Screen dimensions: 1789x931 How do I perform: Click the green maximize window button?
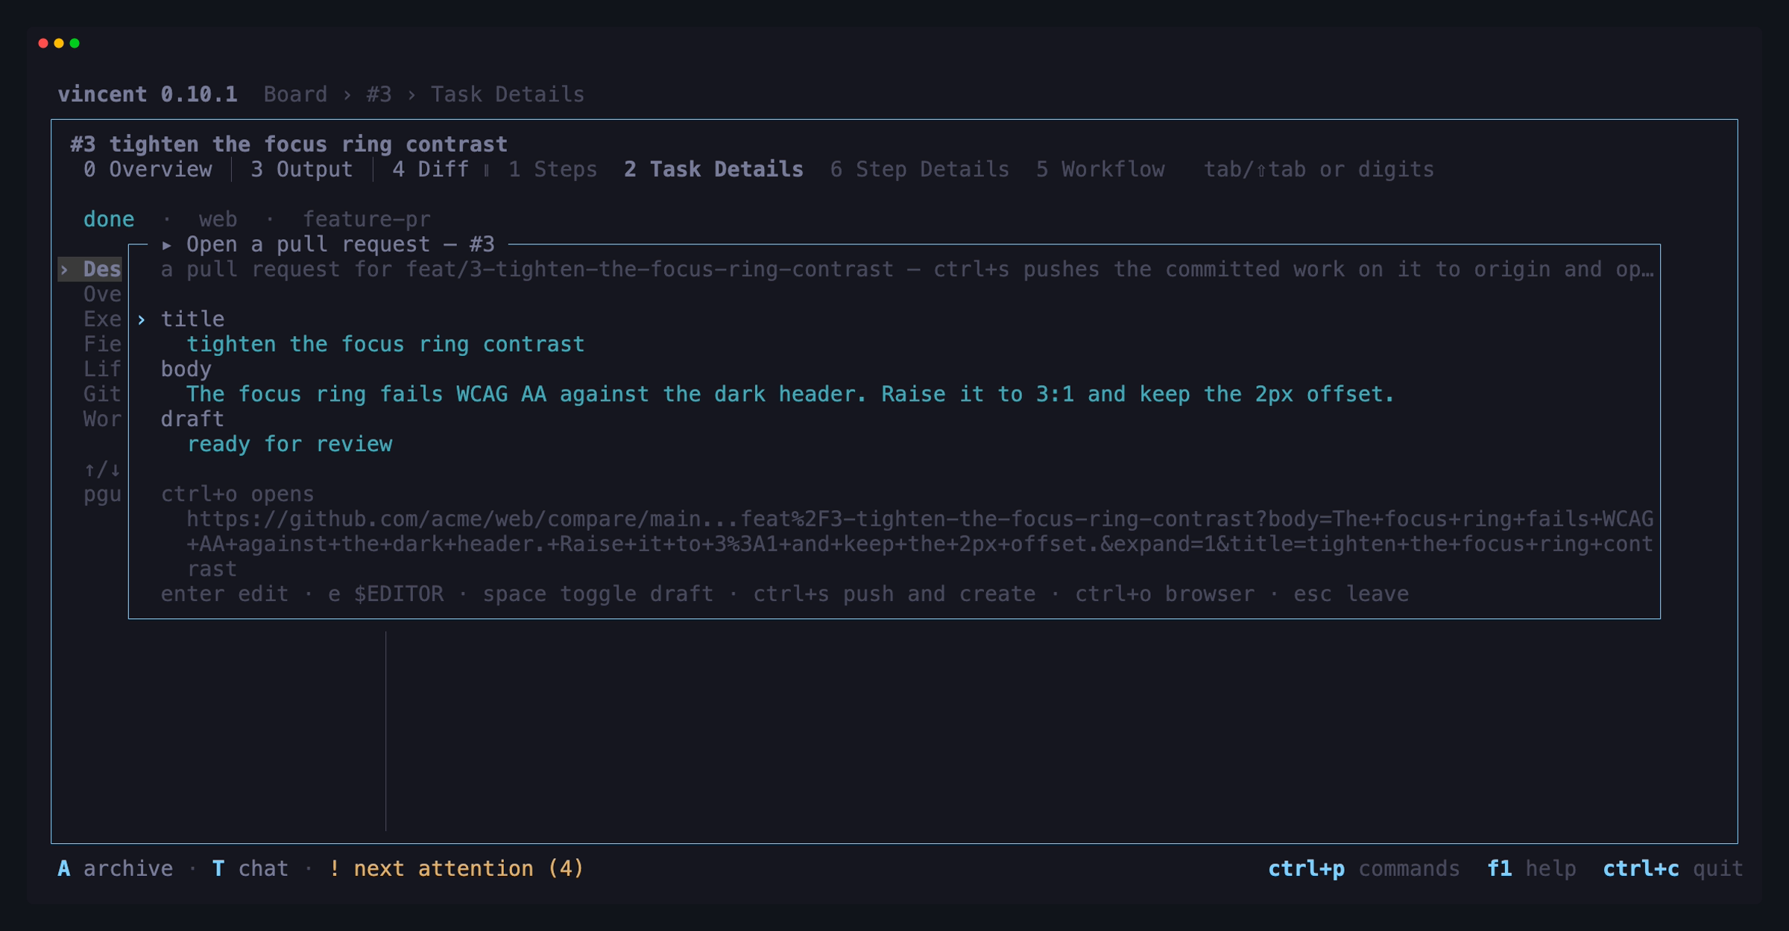click(75, 43)
